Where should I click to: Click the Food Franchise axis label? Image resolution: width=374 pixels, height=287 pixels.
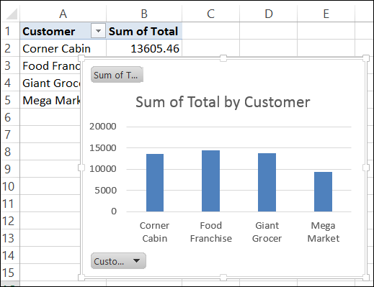(x=211, y=232)
